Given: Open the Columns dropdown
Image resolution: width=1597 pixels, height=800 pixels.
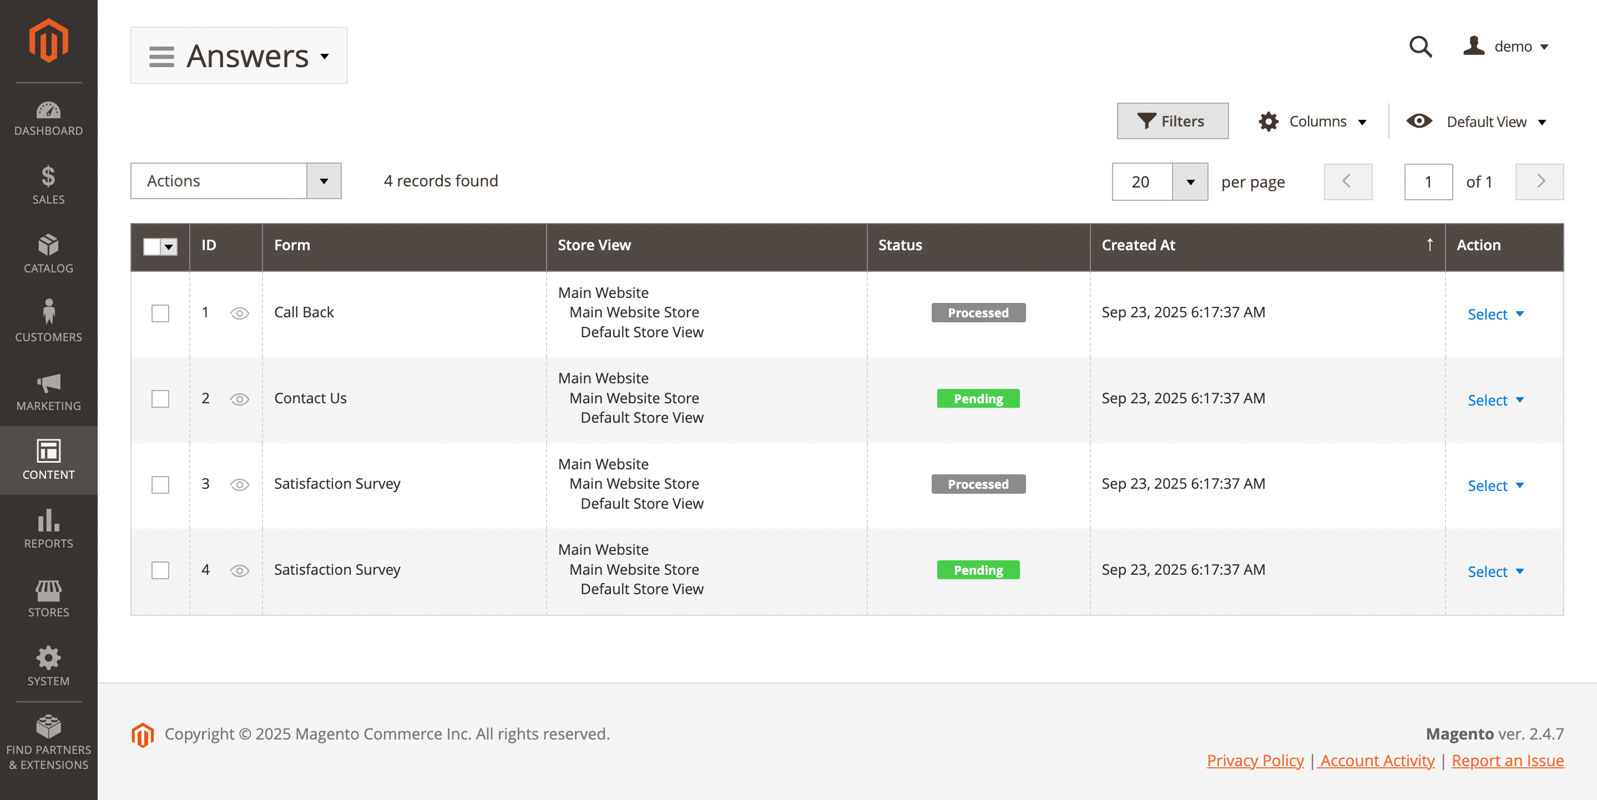Looking at the screenshot, I should [1312, 121].
